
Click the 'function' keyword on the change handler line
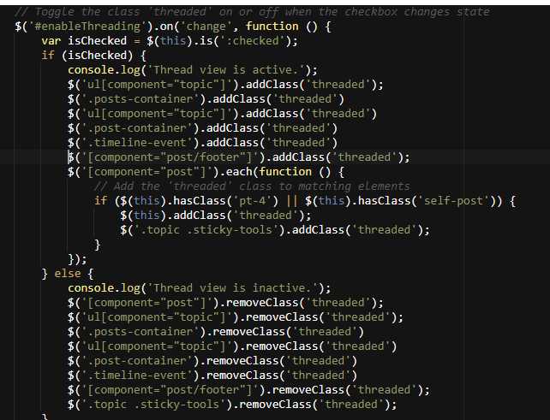click(x=272, y=27)
